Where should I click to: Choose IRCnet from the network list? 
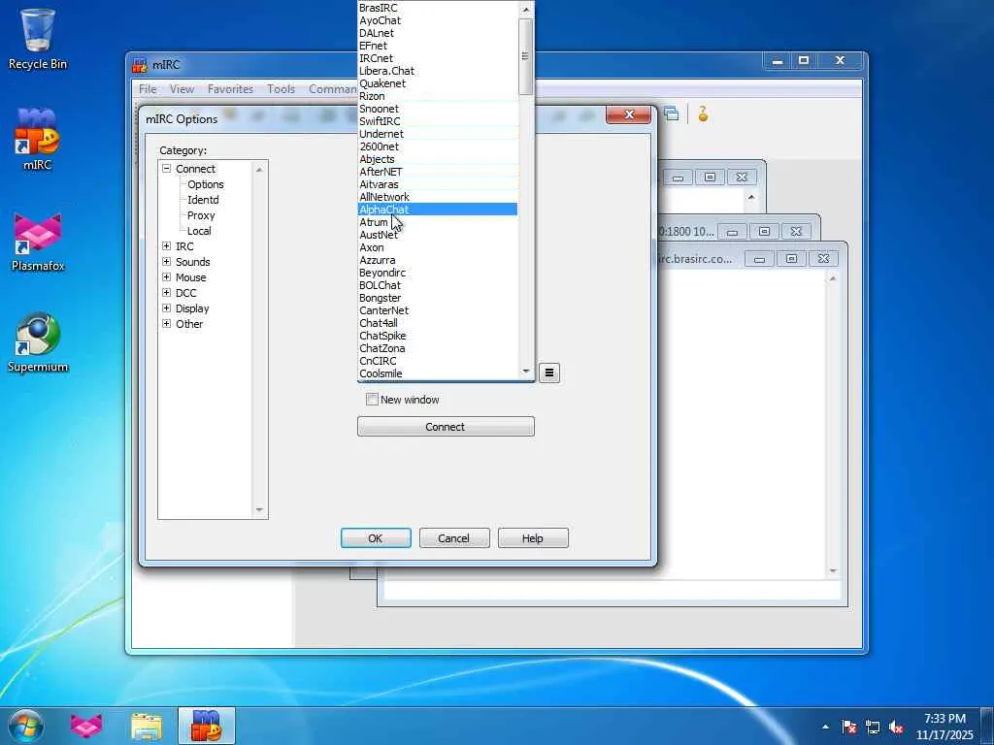click(438, 58)
